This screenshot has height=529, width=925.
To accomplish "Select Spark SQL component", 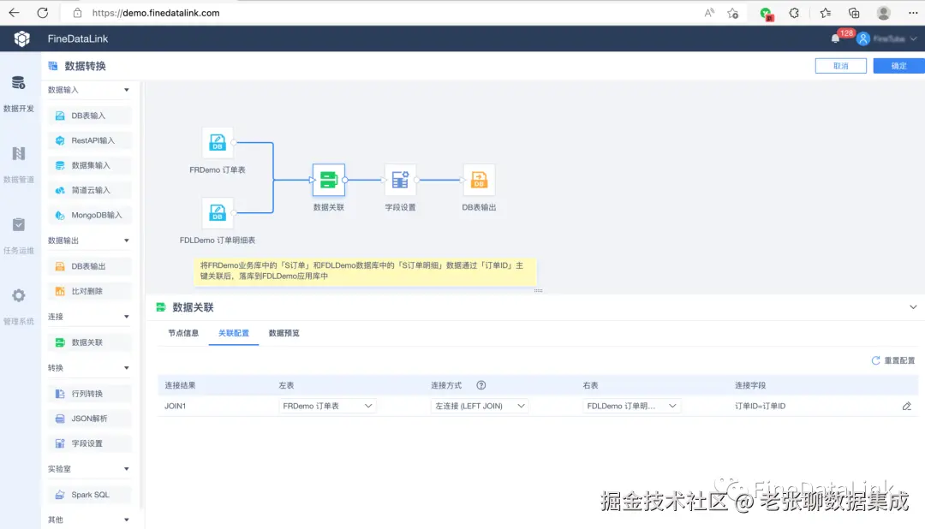I will 90,495.
